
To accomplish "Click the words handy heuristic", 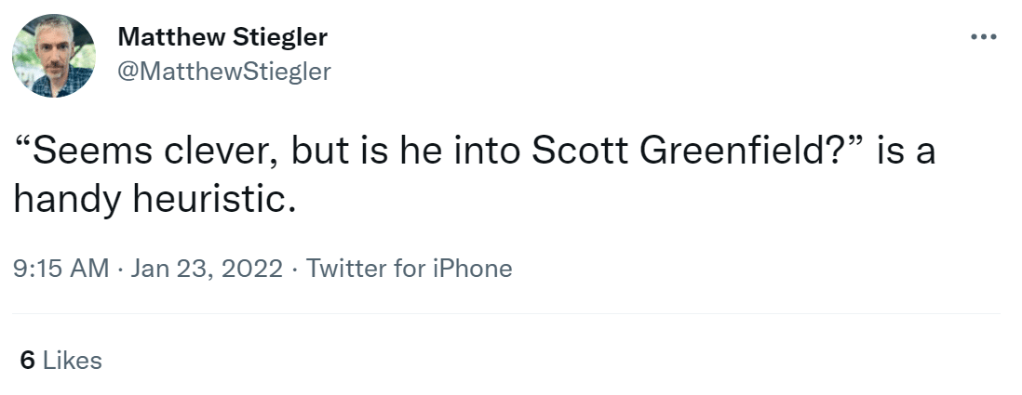I will 154,199.
